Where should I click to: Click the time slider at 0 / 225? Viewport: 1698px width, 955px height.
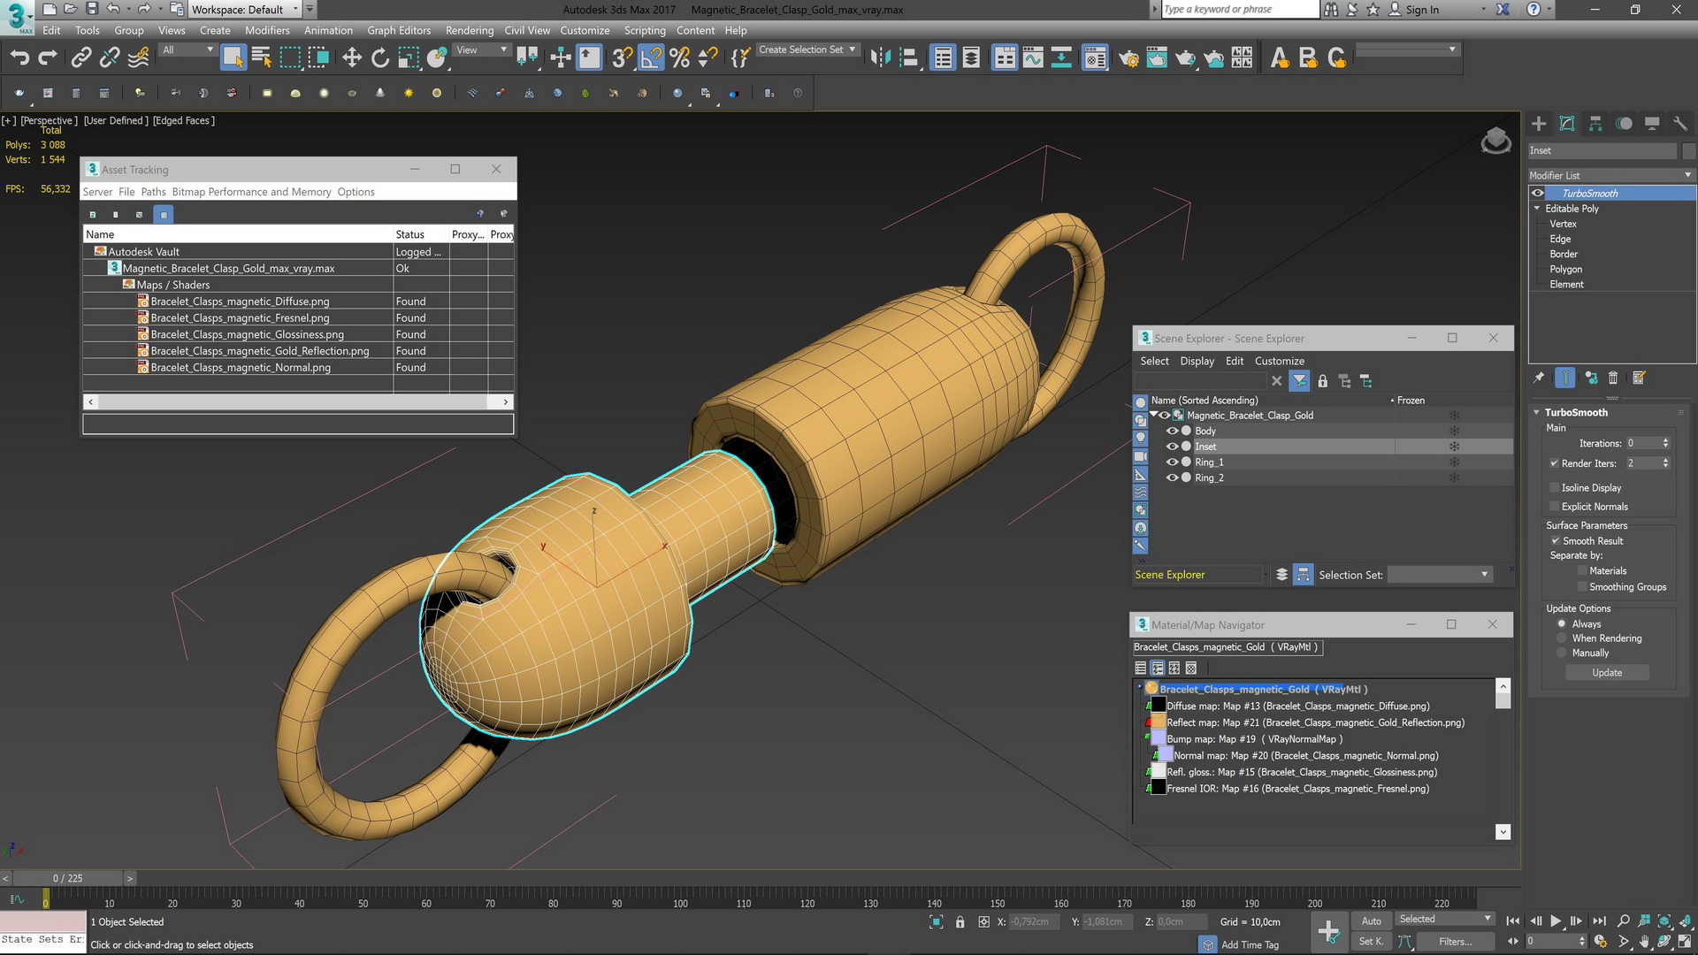click(x=67, y=878)
